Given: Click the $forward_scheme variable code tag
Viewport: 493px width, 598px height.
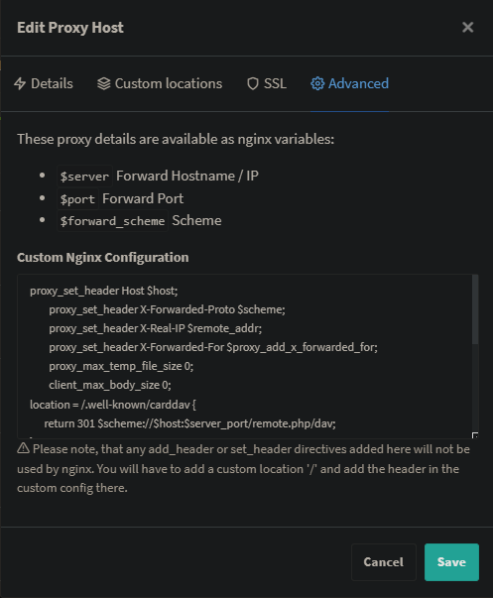Looking at the screenshot, I should (x=112, y=221).
